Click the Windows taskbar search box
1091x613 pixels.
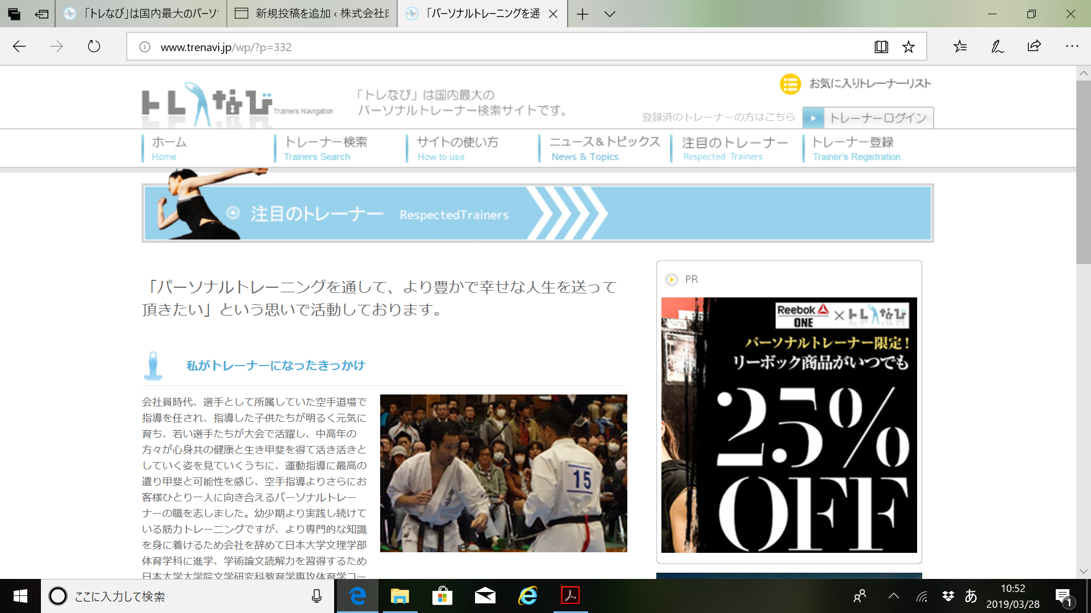(x=188, y=596)
